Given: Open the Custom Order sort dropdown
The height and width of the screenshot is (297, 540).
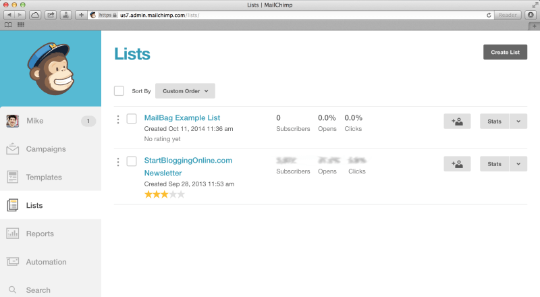Looking at the screenshot, I should click(185, 91).
